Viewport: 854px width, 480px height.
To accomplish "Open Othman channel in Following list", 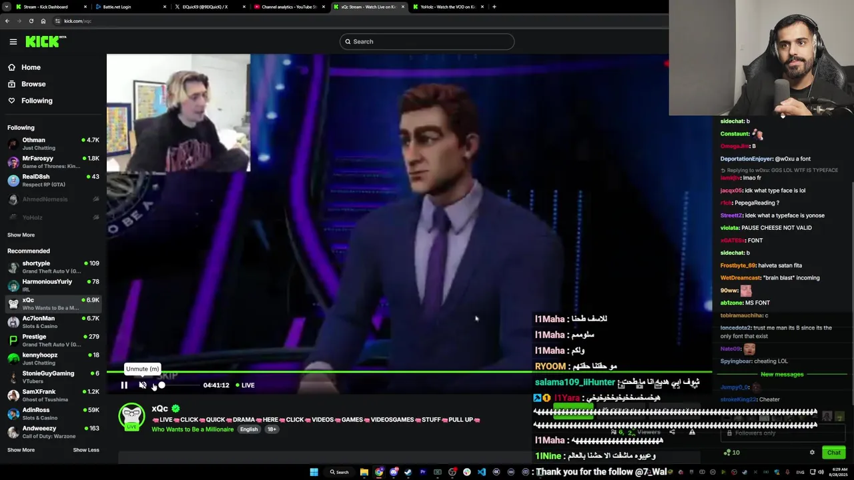I will (53, 144).
